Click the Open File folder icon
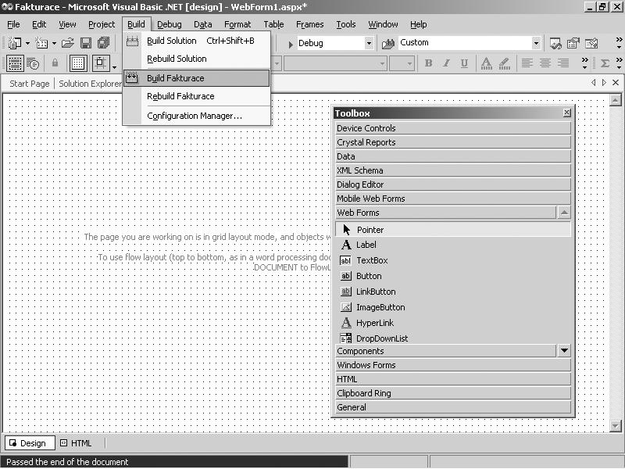This screenshot has width=625, height=469. pyautogui.click(x=68, y=43)
